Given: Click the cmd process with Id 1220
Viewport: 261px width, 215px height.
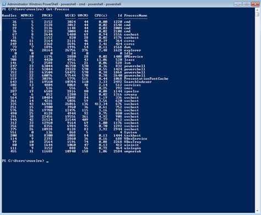Looking at the screenshot, I should (127, 21).
